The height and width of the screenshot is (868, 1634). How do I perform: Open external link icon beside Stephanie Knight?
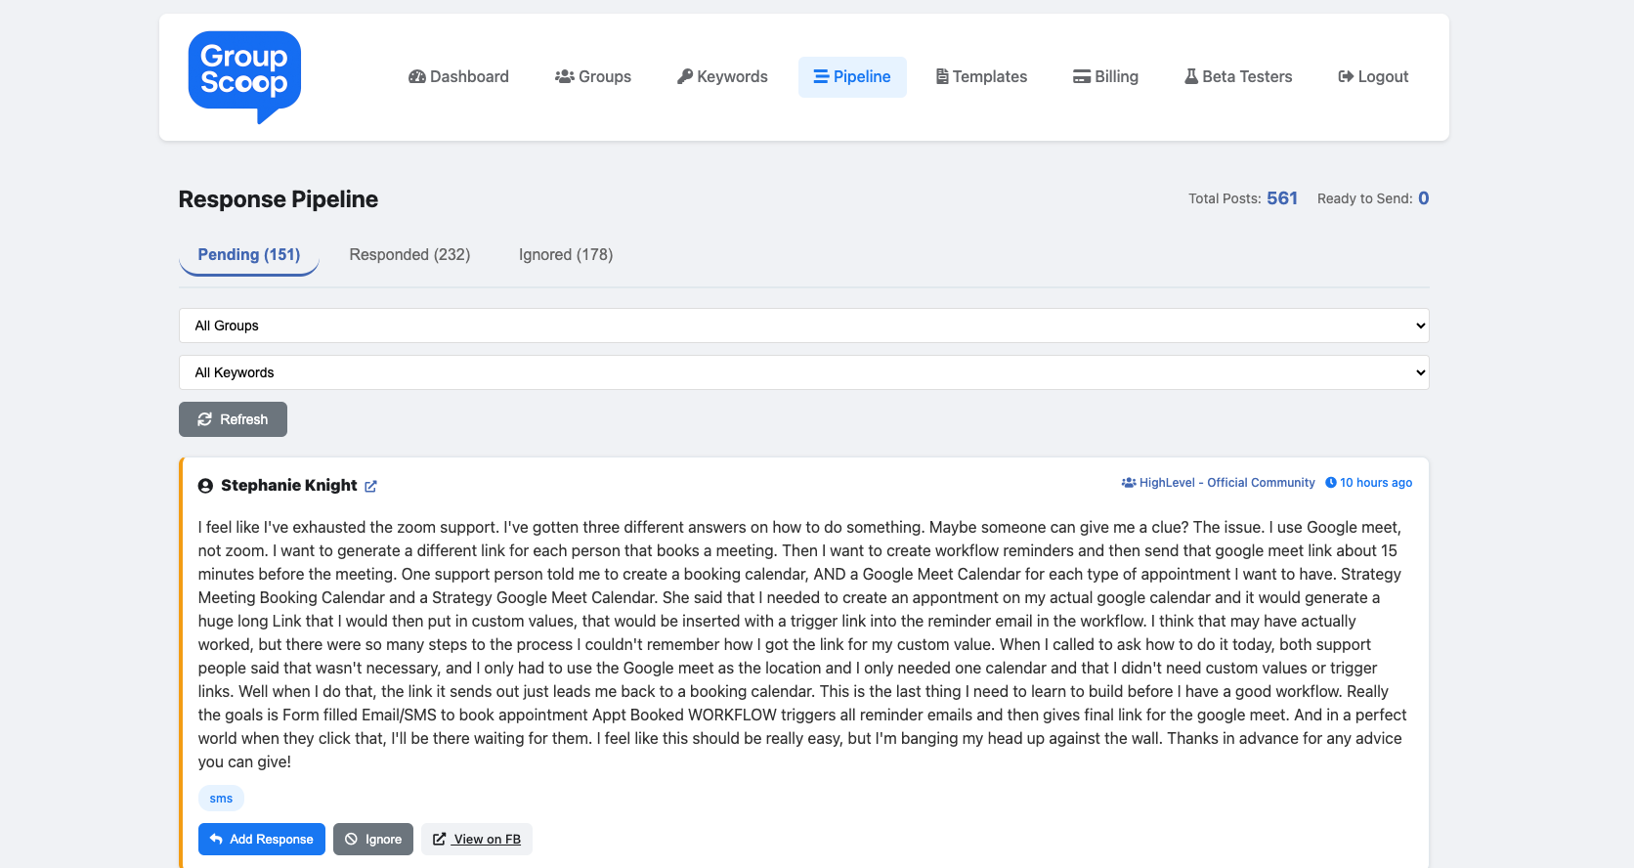(370, 486)
